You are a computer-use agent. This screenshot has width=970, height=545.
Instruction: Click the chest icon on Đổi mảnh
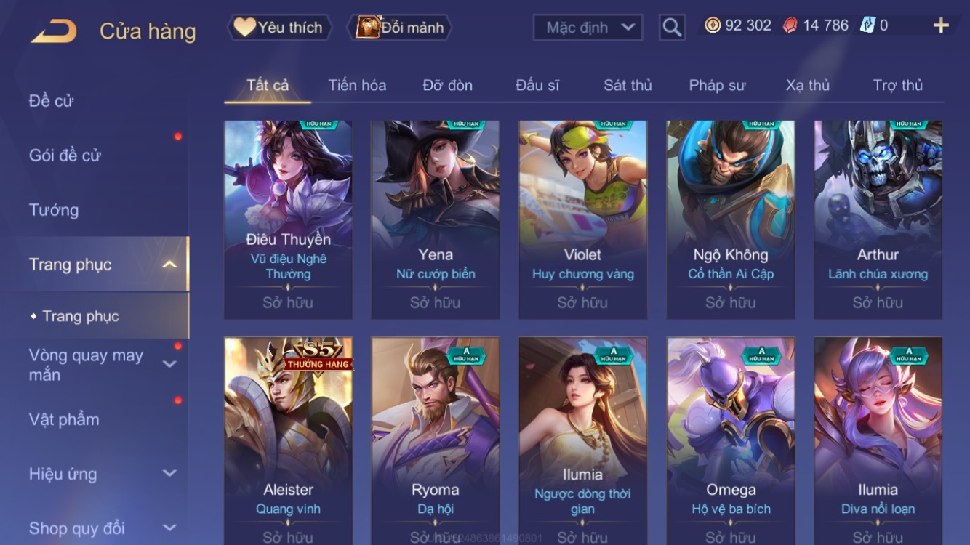click(369, 27)
